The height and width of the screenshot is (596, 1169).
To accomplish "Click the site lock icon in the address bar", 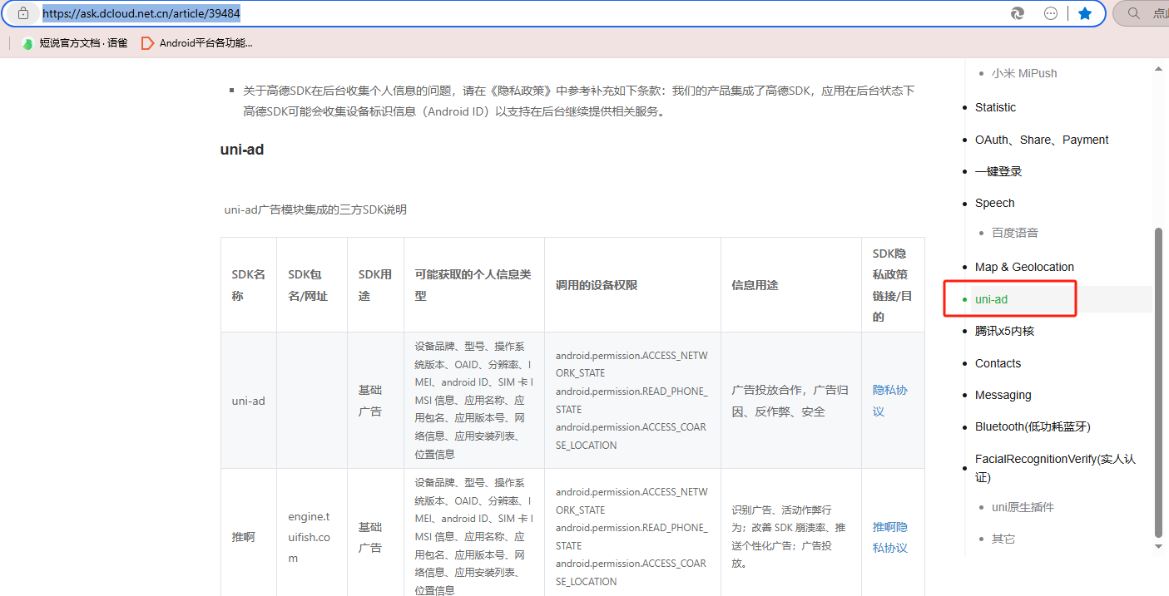I will [x=23, y=13].
